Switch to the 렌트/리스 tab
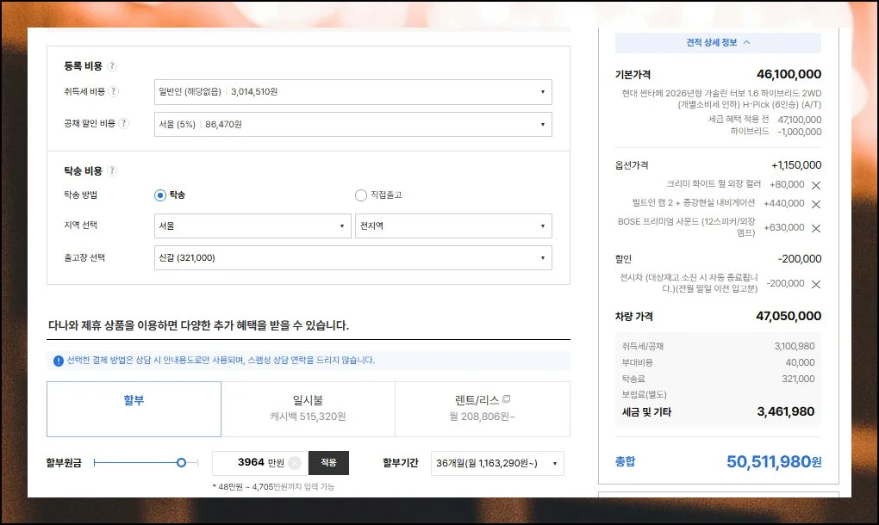 (x=482, y=408)
